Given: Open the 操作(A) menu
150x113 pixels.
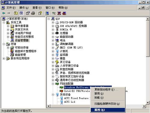Looking at the screenshot, I should [x=24, y=8].
